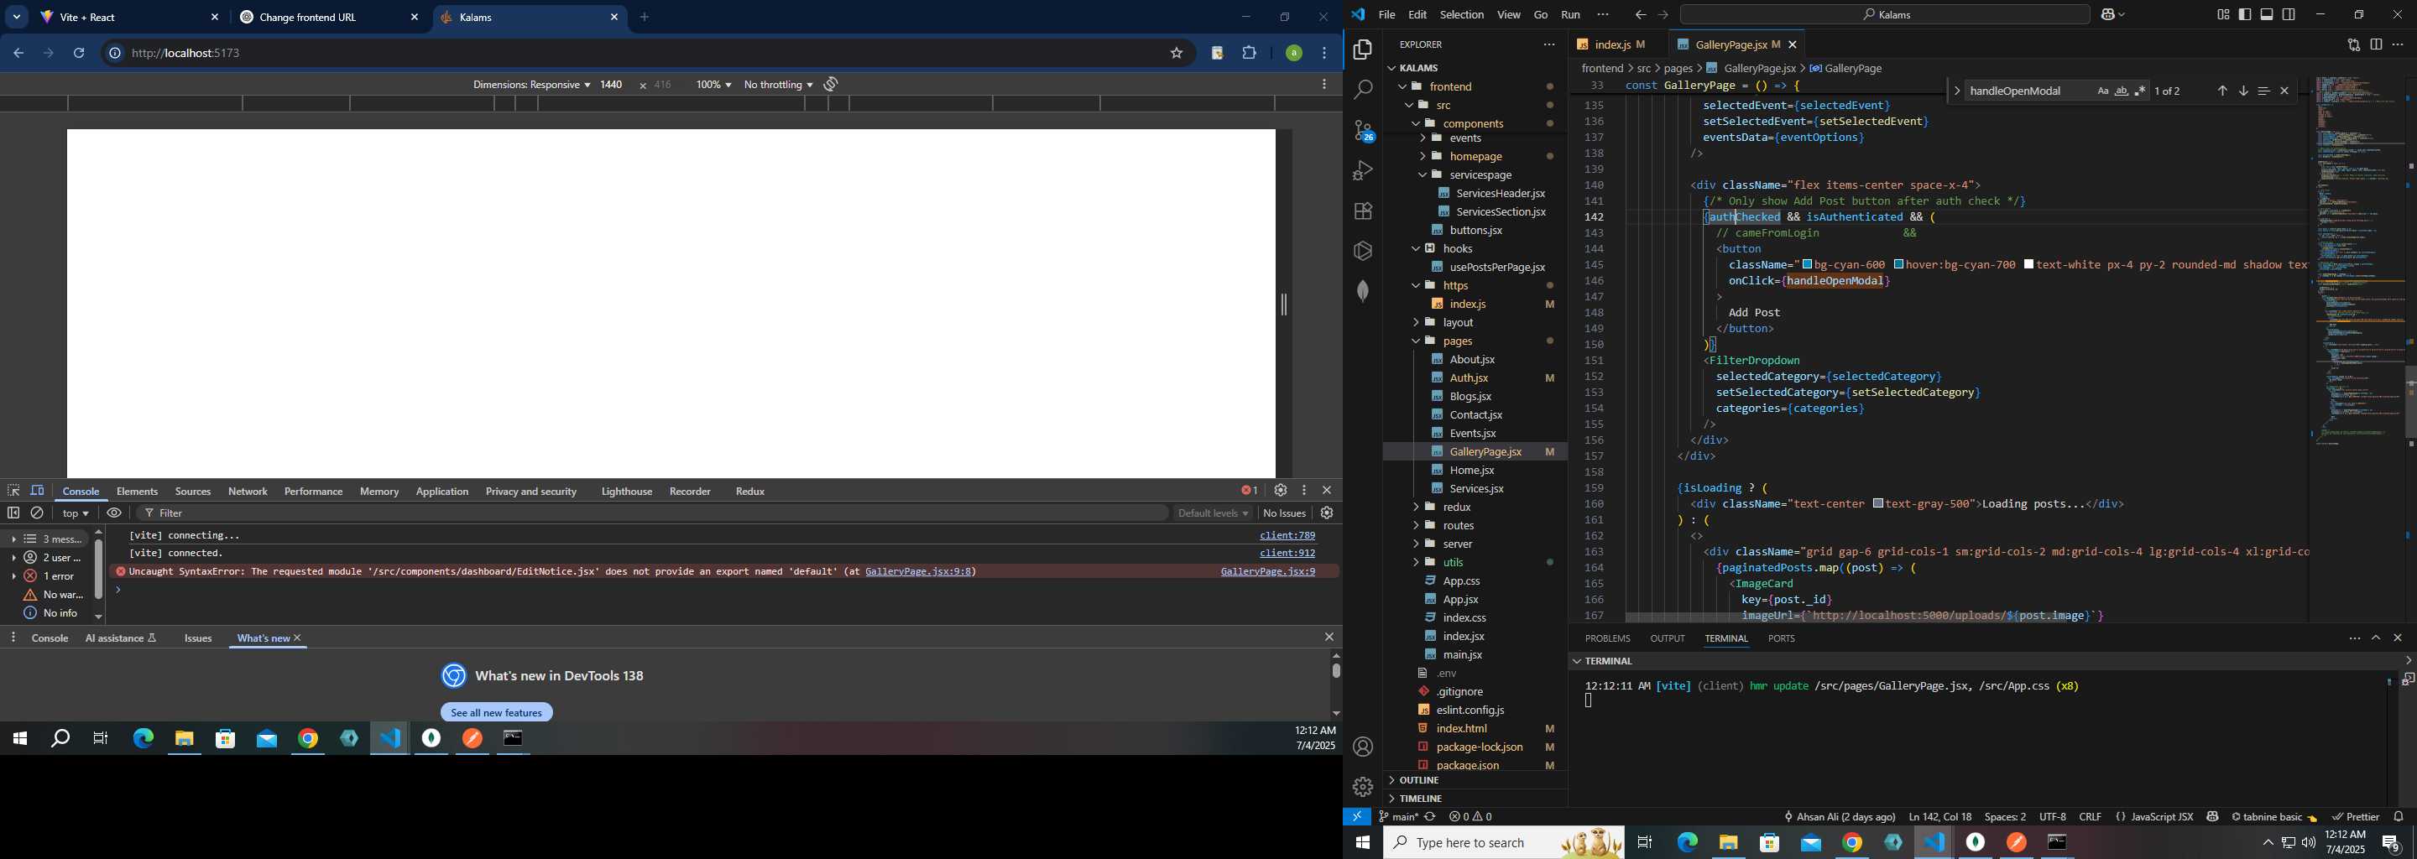2417x859 pixels.
Task: Toggle Use Regular Expression in find widget
Action: pos(2139,91)
